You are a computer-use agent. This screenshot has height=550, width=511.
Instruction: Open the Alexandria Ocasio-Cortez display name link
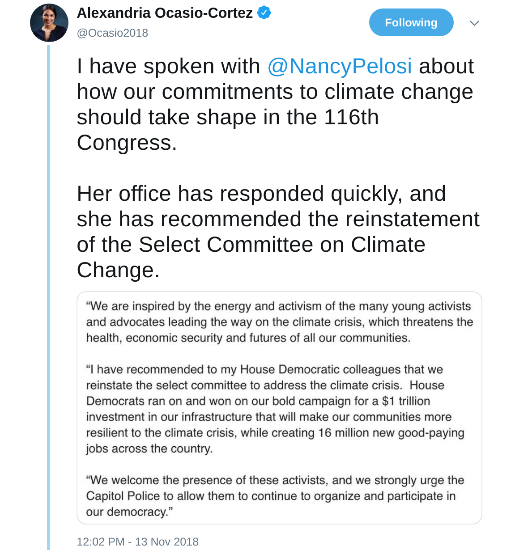point(165,13)
